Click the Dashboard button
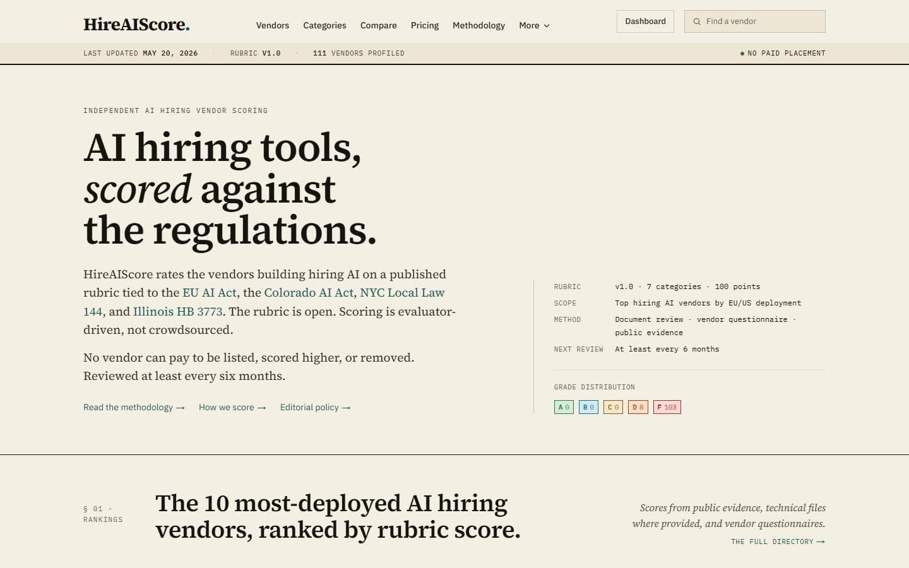The image size is (909, 568). [645, 21]
